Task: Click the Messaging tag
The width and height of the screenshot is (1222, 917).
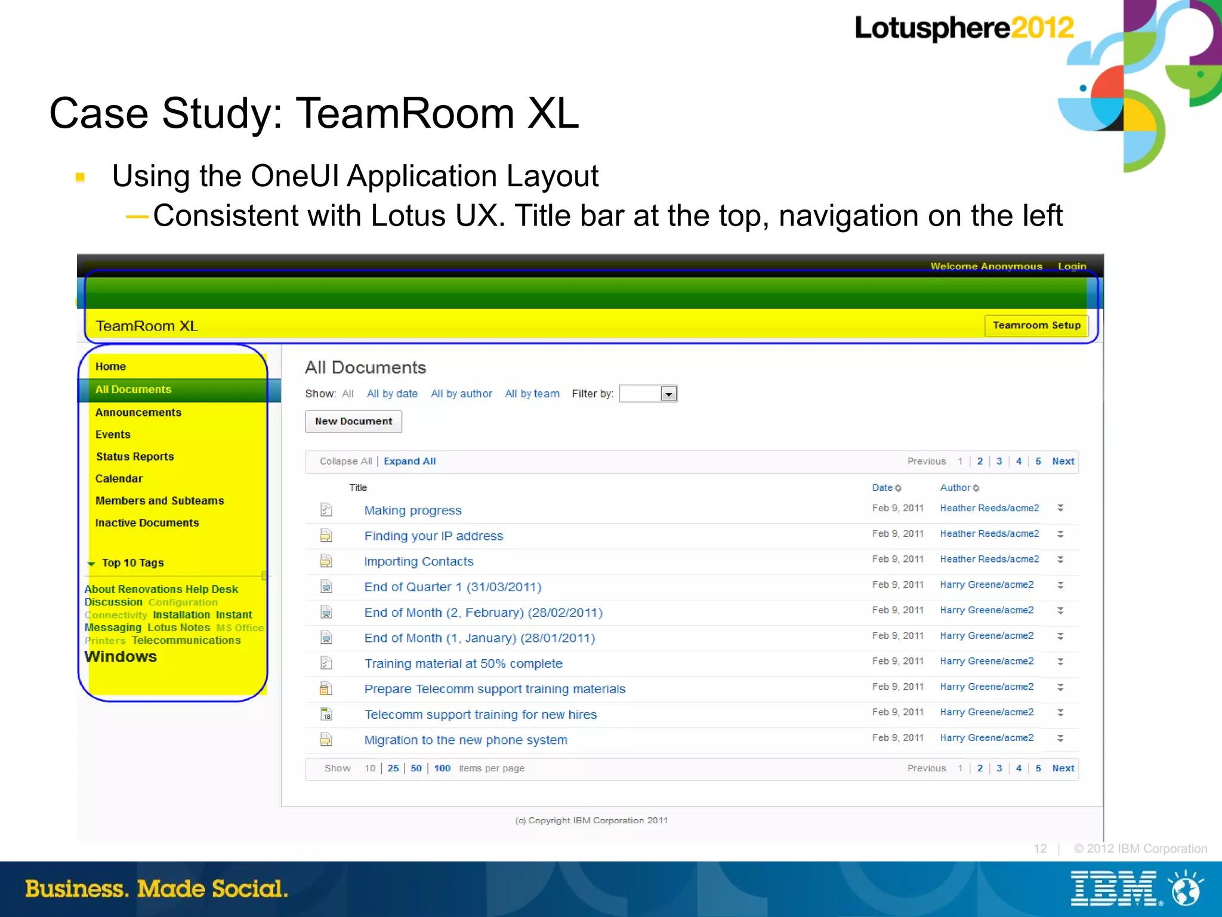Action: [x=113, y=628]
